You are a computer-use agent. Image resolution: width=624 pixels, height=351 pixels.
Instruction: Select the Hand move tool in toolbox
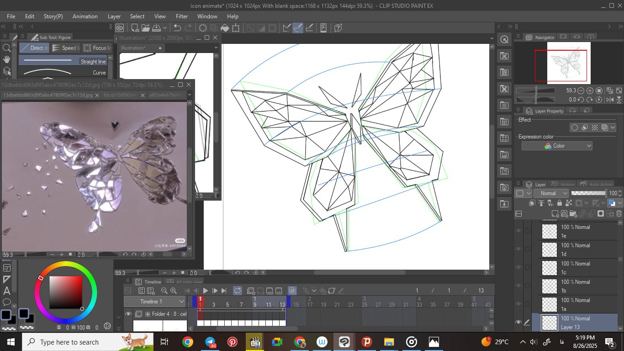point(7,59)
